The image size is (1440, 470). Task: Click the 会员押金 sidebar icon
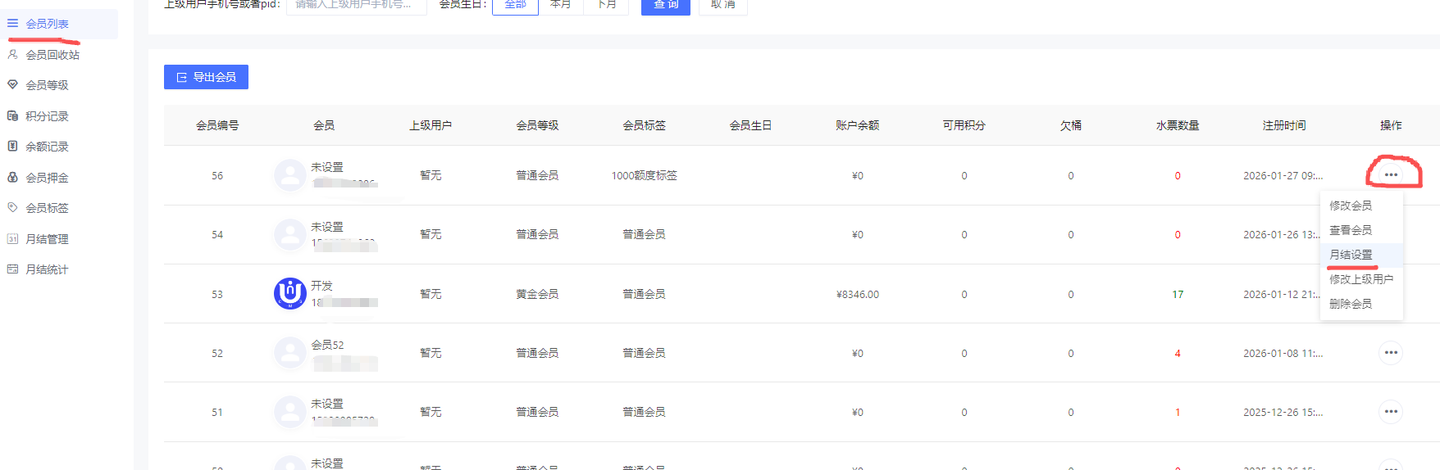coord(12,178)
